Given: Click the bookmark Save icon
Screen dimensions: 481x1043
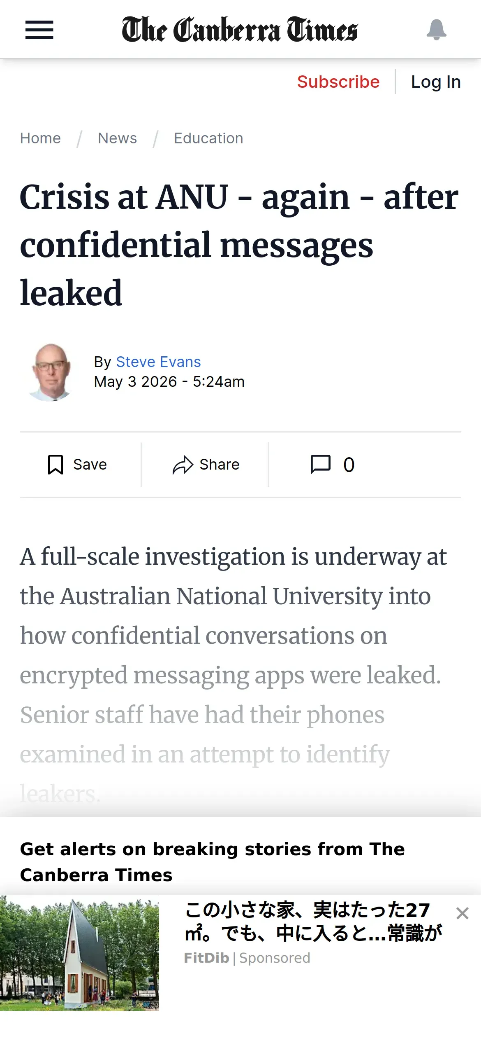Looking at the screenshot, I should pos(55,465).
